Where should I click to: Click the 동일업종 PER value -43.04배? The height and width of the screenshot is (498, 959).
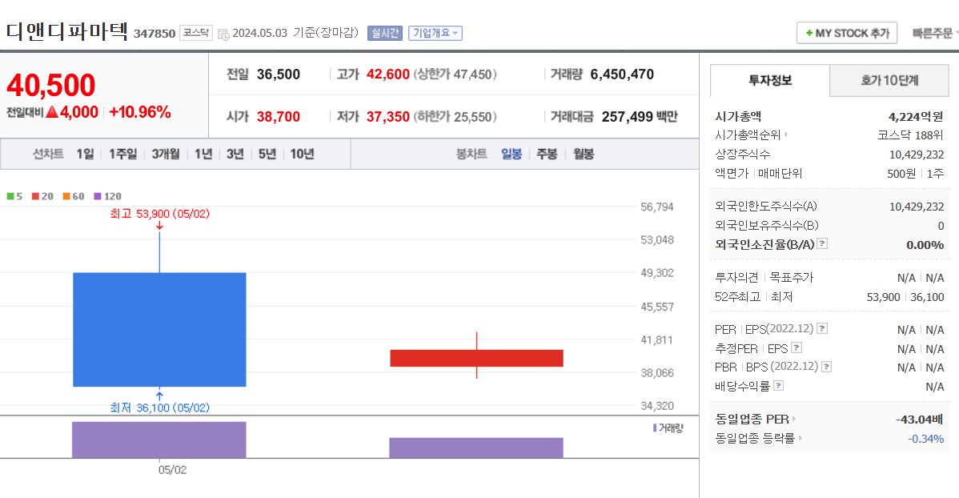(919, 419)
